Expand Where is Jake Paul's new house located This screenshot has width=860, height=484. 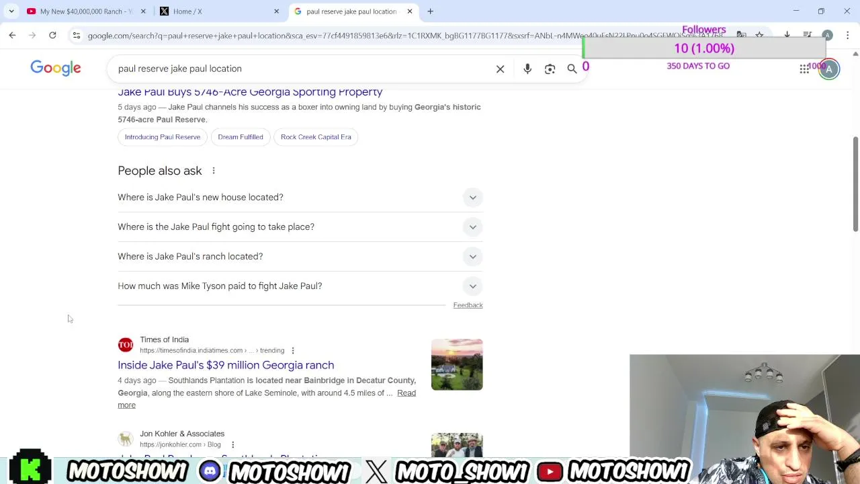click(300, 198)
